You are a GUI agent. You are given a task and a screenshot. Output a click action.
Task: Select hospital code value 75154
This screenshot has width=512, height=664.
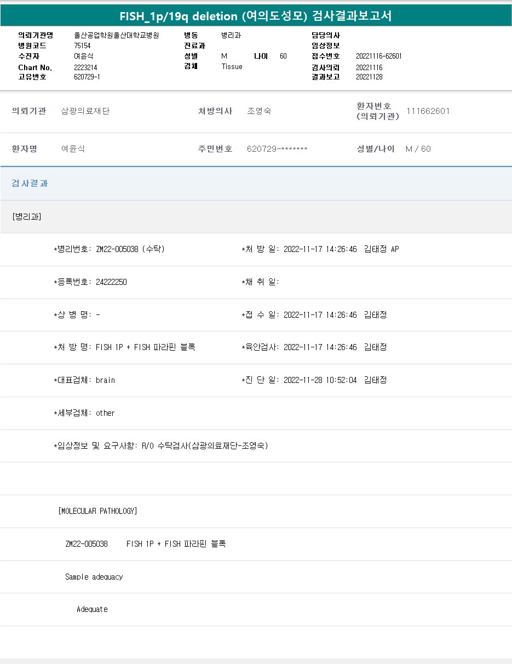coord(82,45)
